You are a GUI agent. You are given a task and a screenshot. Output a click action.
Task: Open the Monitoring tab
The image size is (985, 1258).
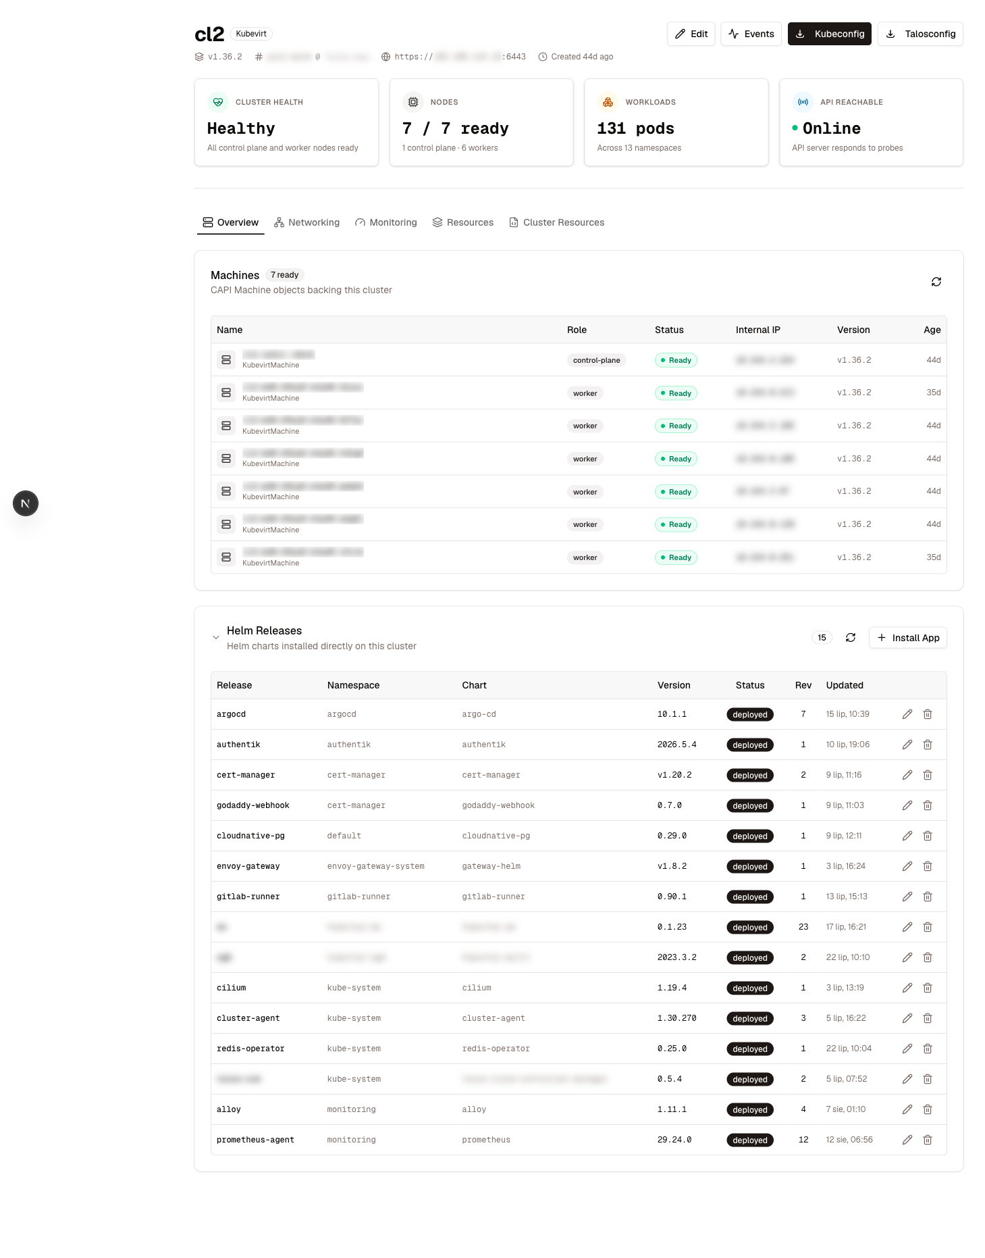pos(386,222)
